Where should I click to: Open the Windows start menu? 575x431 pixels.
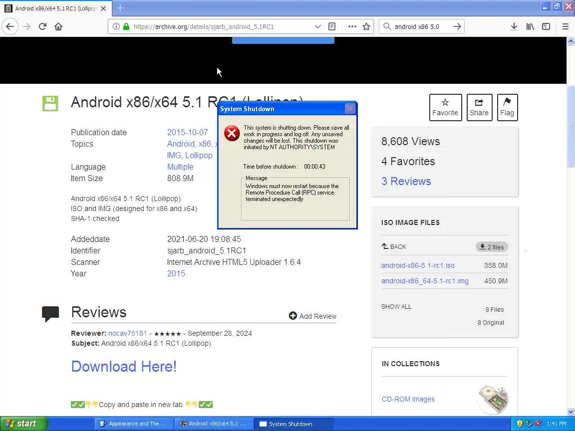[23, 424]
